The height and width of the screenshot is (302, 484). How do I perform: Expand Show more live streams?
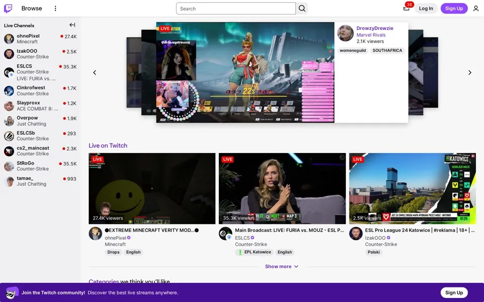coord(282,266)
